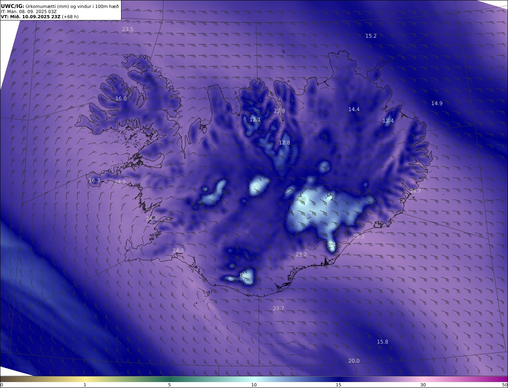Click the colorbar tick label 30
The width and height of the screenshot is (508, 388).
(x=423, y=385)
